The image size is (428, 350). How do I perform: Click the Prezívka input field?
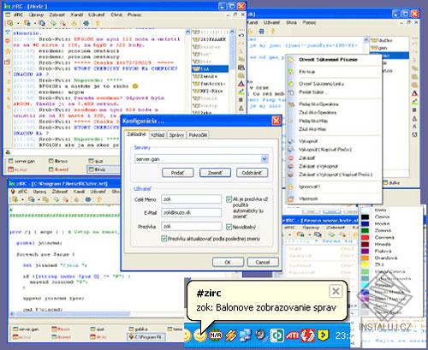(192, 226)
